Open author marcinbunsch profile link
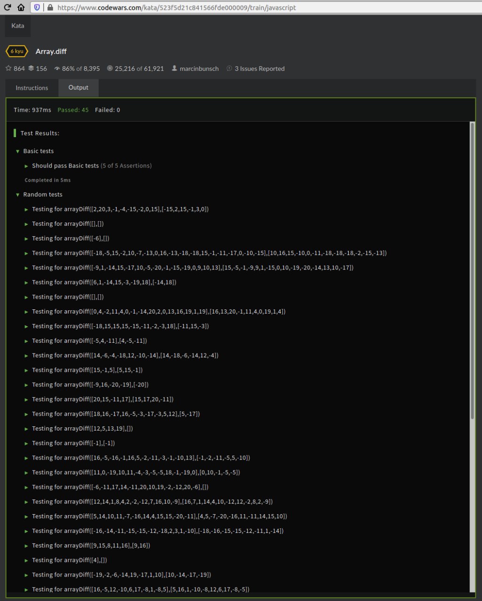482x601 pixels. tap(199, 69)
